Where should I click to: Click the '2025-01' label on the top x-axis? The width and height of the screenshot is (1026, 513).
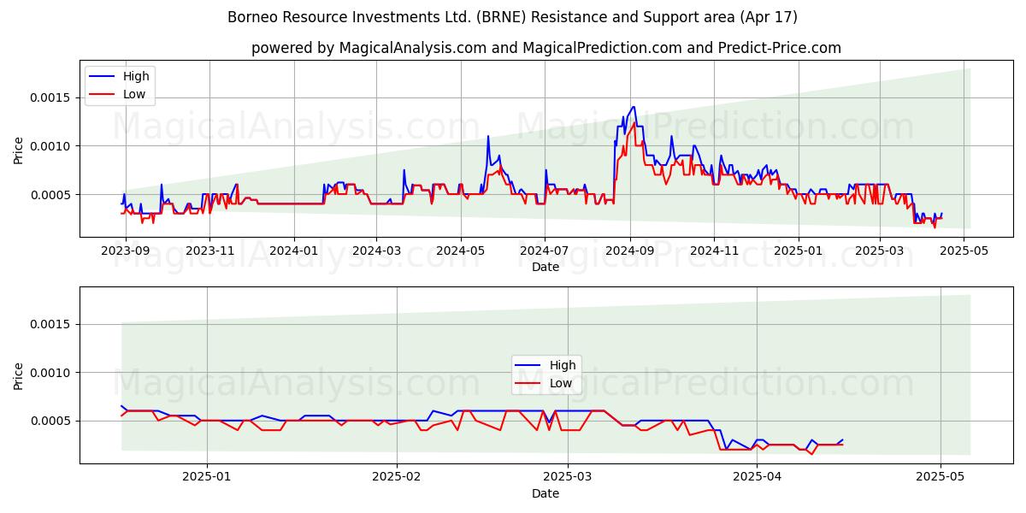coord(798,251)
